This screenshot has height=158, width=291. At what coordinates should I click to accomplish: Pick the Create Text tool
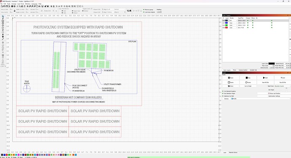3,35
